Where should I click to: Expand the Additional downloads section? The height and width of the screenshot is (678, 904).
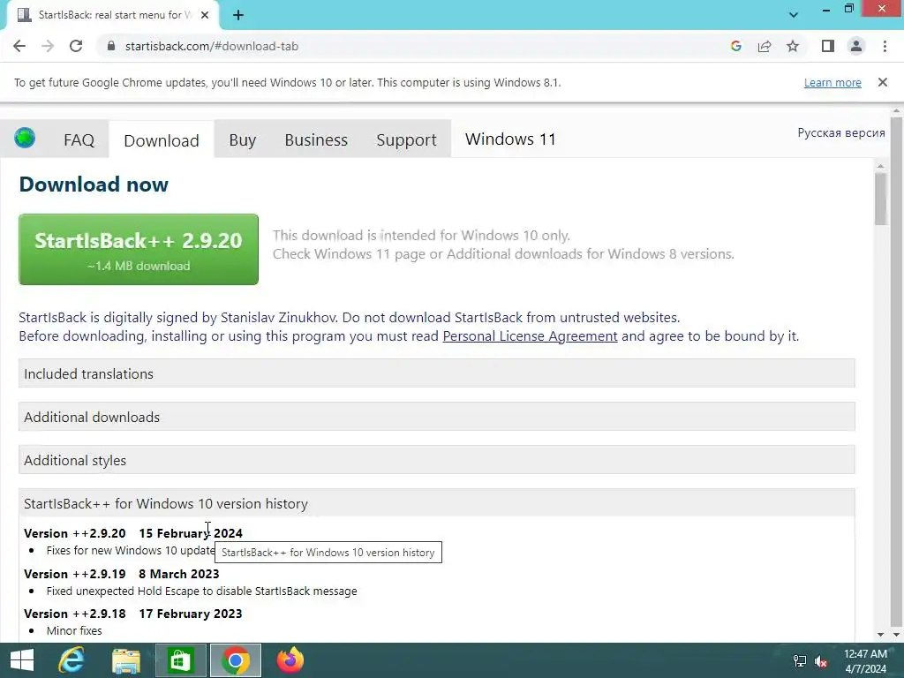click(x=436, y=417)
